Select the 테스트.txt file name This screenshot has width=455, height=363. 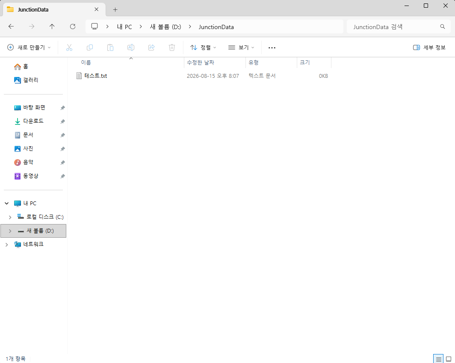pos(96,76)
